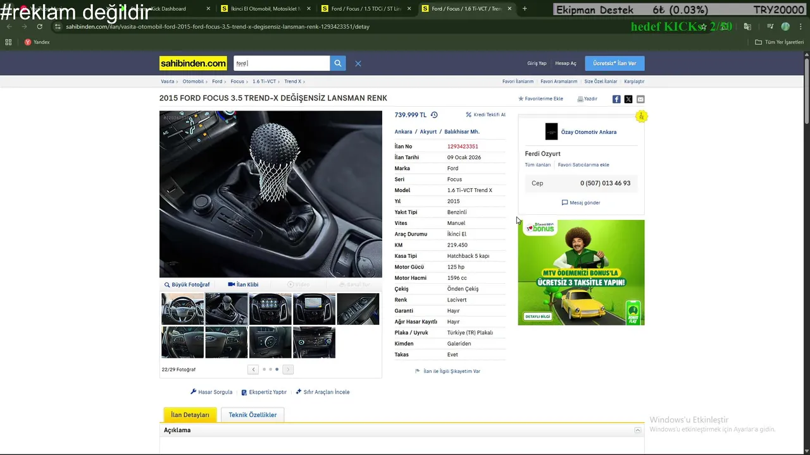Viewport: 810px width, 455px height.
Task: Click Ücretsiz İlan Ver button
Action: (614, 63)
